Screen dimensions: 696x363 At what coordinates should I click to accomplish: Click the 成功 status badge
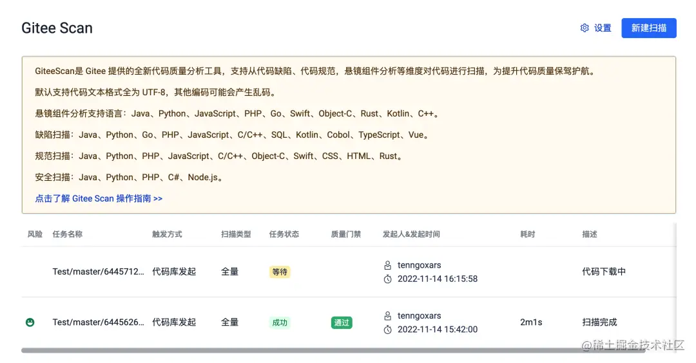pyautogui.click(x=280, y=322)
